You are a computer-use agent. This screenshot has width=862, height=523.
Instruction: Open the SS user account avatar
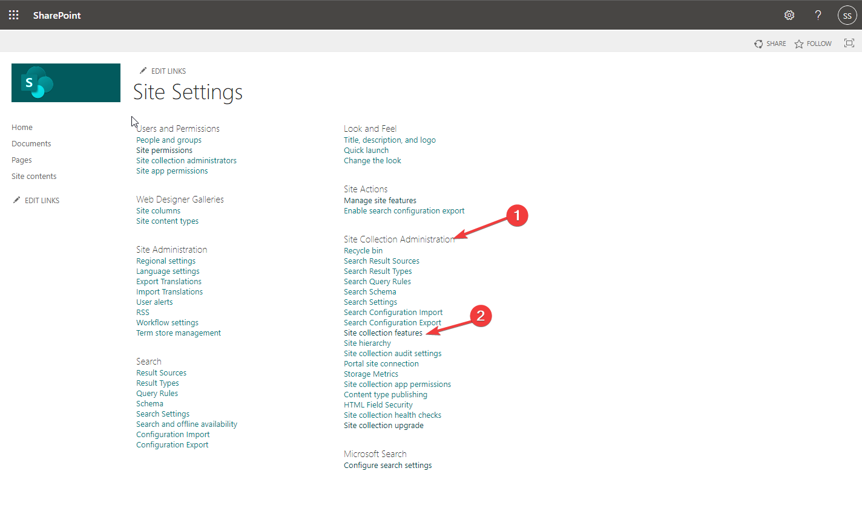pos(847,16)
